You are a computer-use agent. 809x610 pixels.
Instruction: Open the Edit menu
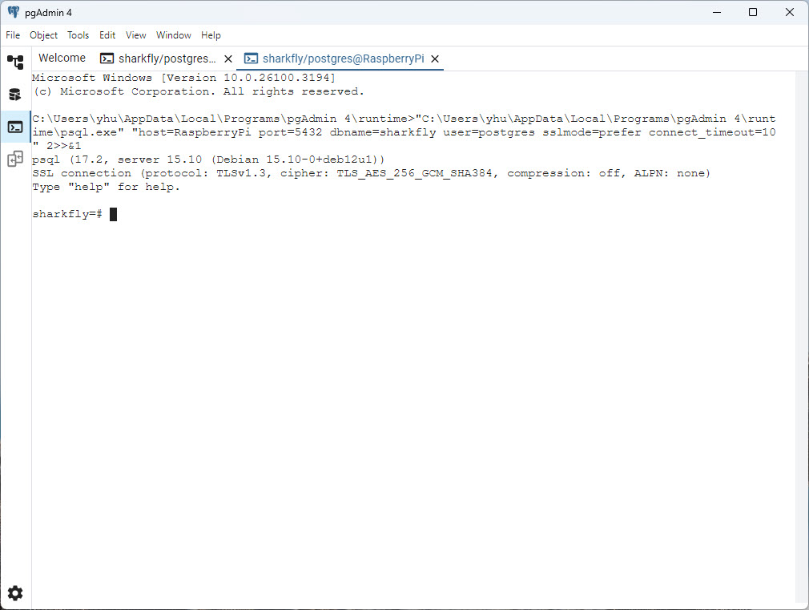point(107,35)
